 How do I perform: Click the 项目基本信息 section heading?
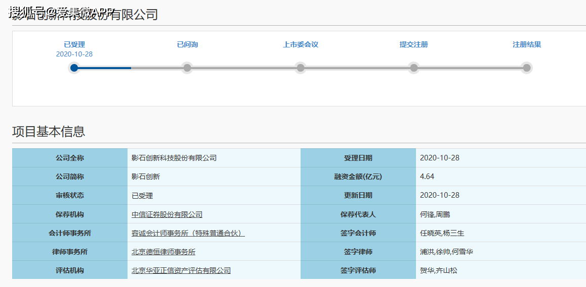pyautogui.click(x=49, y=132)
